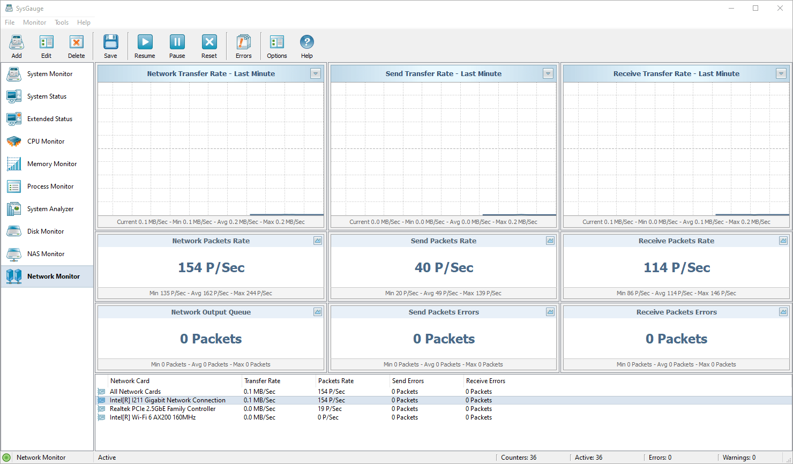Toggle chart view for Receive Packets Rate

click(783, 241)
